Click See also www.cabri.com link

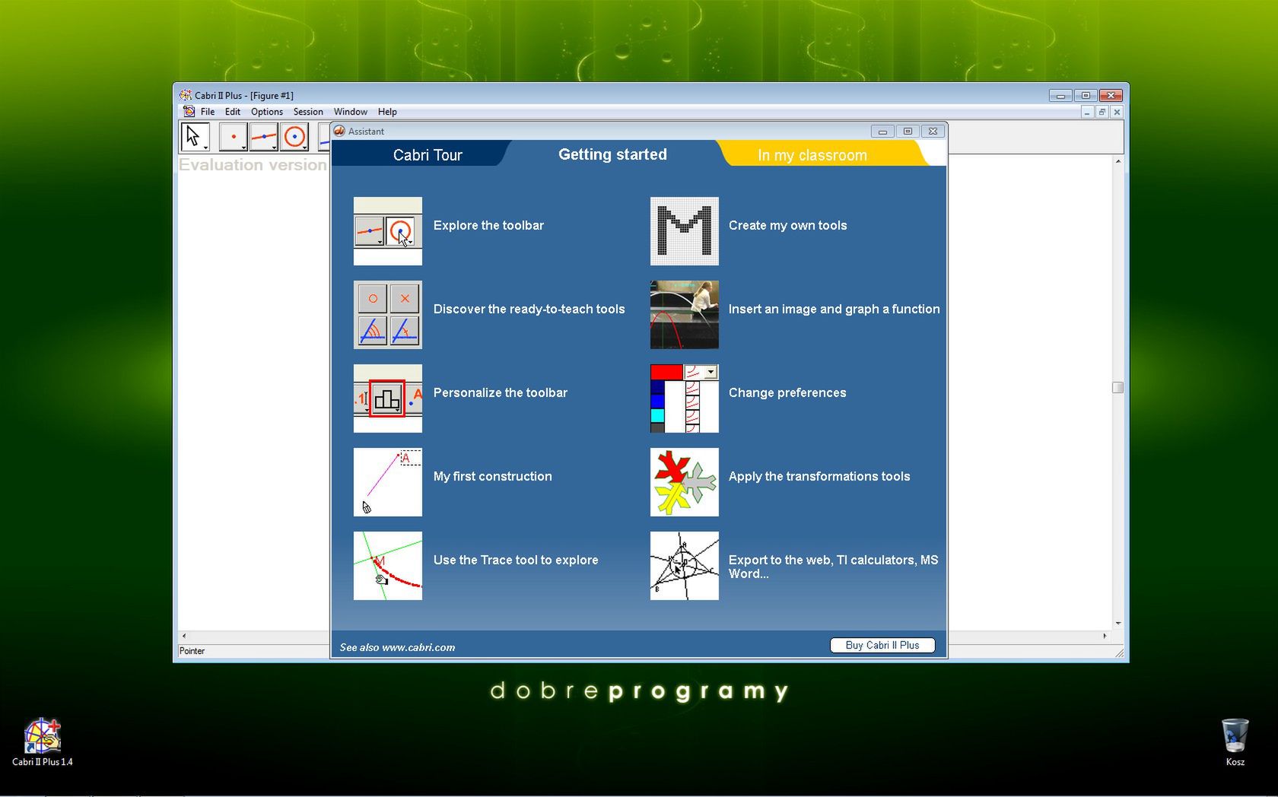click(397, 647)
